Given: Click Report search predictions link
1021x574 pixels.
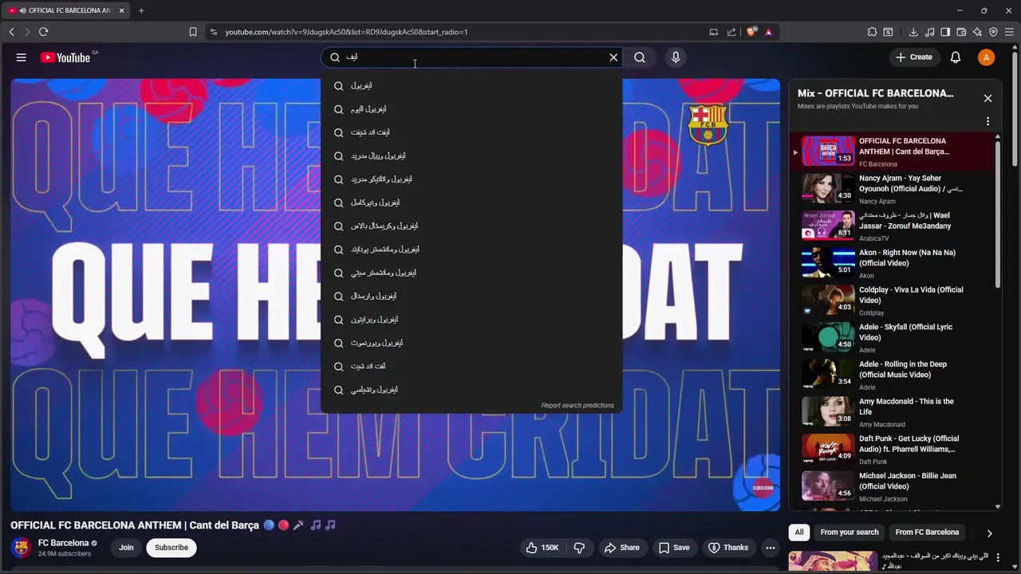Looking at the screenshot, I should pyautogui.click(x=578, y=406).
